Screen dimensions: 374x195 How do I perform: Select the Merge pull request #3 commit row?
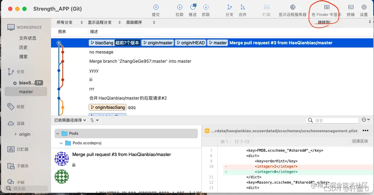coord(212,43)
